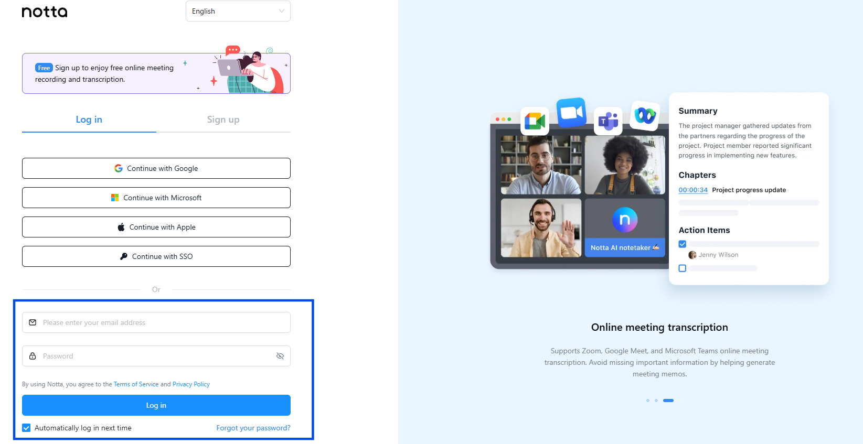Click the Google Meet app icon
The width and height of the screenshot is (863, 444).
(535, 121)
